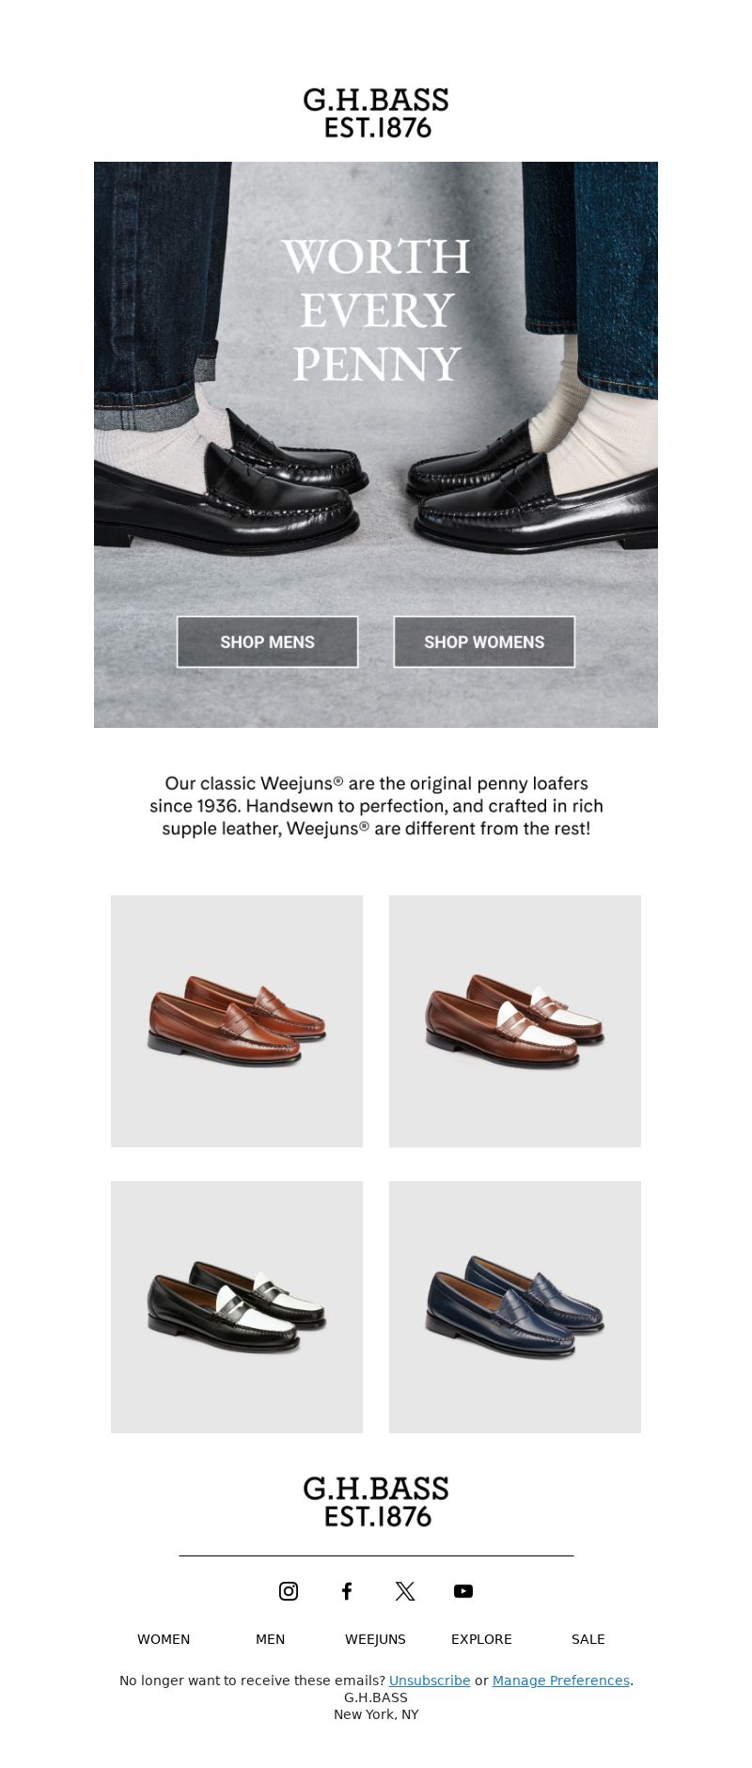This screenshot has width=752, height=1768.
Task: Click the SHOP MENS button
Action: [x=267, y=641]
